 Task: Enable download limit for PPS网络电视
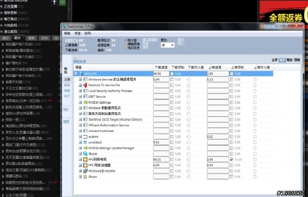(x=172, y=159)
